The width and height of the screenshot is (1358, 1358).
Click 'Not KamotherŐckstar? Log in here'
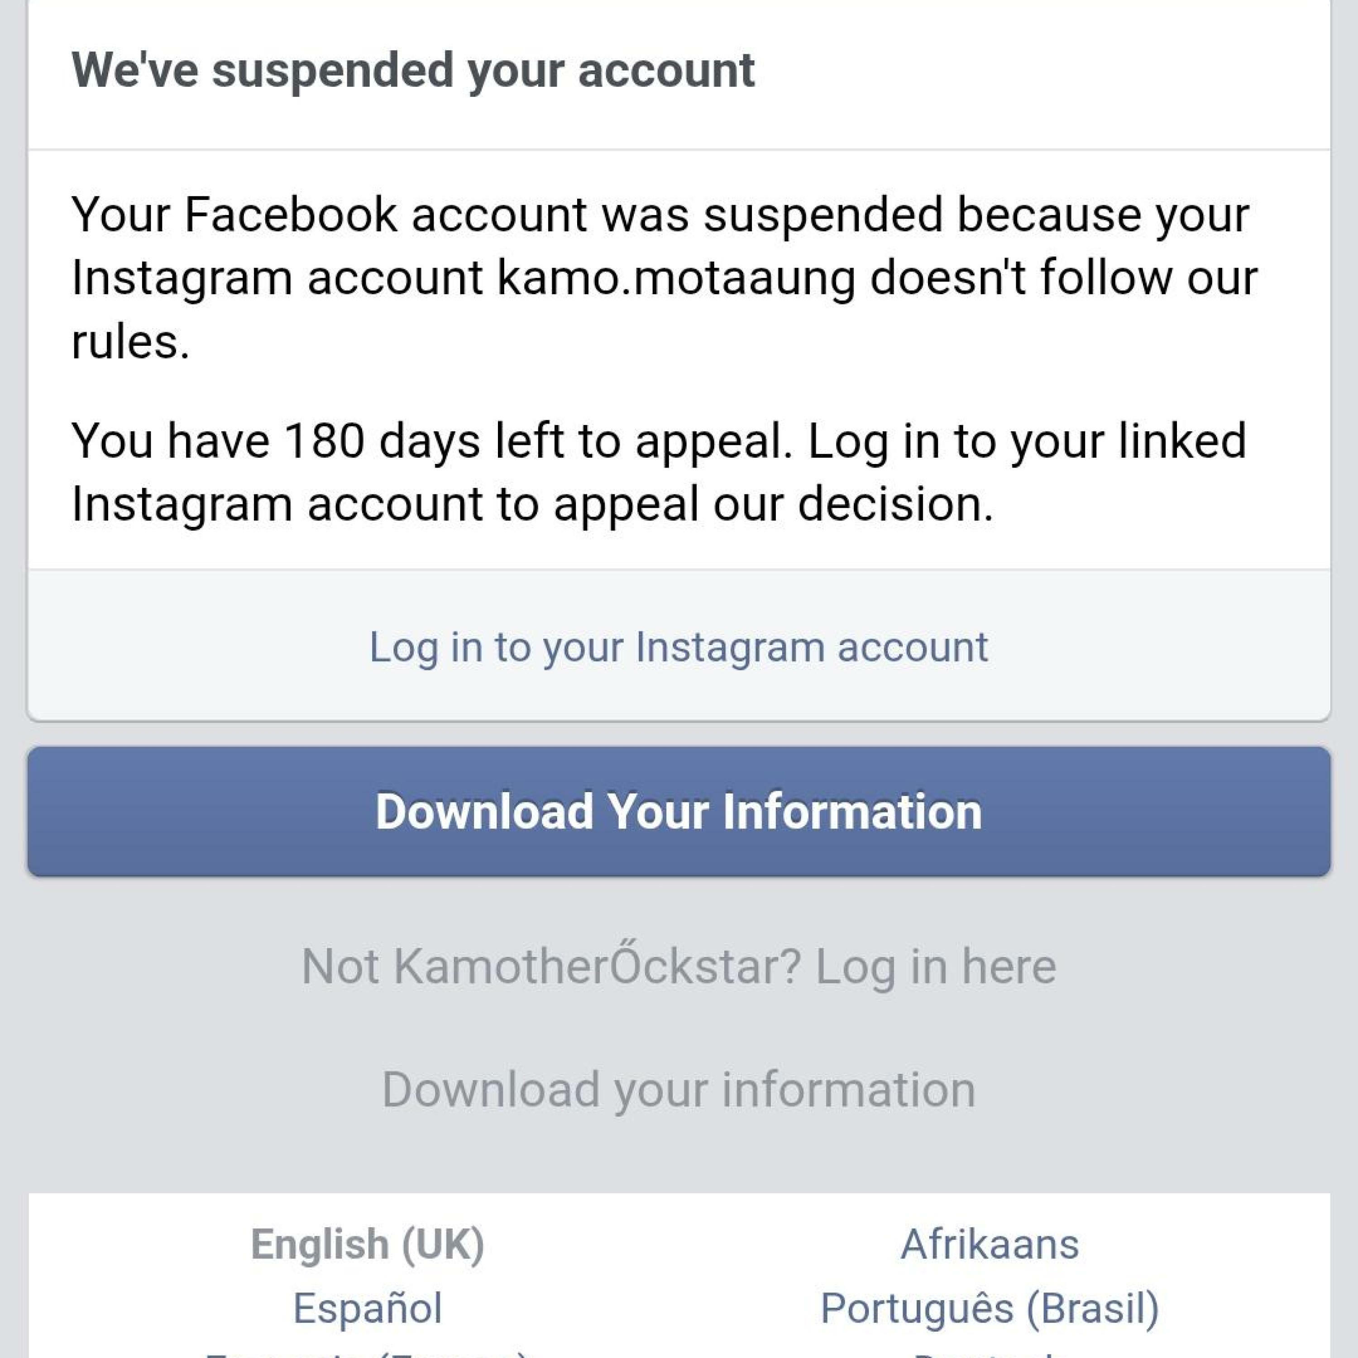coord(678,966)
